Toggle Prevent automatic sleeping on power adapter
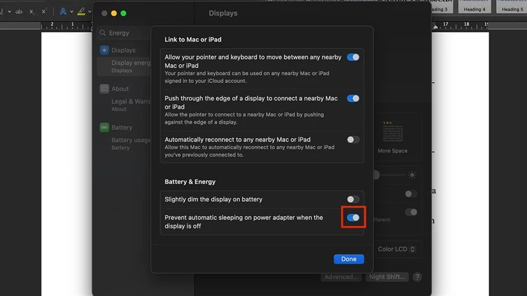This screenshot has height=296, width=527. (353, 218)
